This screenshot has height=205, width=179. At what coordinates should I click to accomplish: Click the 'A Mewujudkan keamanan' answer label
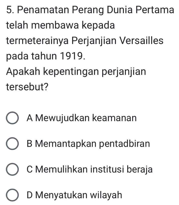(x=82, y=118)
